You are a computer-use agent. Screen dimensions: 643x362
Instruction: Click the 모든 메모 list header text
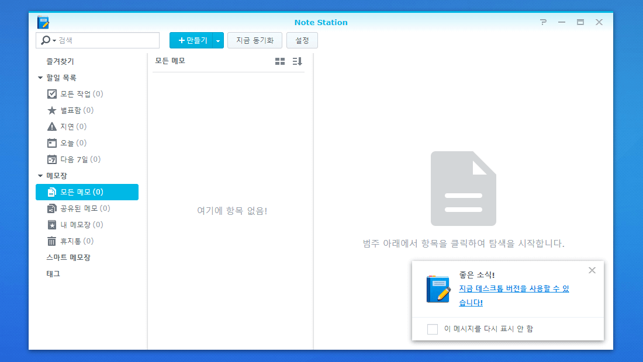click(x=170, y=61)
